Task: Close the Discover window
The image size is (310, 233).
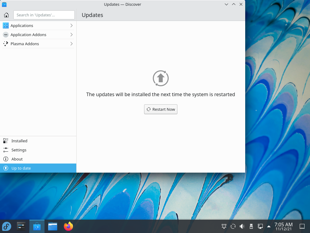Action: pos(241,4)
